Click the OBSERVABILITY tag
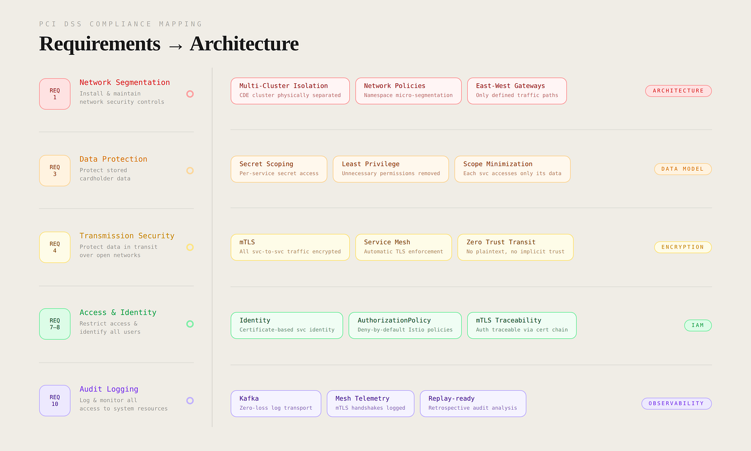Image resolution: width=751 pixels, height=451 pixels. [676, 404]
